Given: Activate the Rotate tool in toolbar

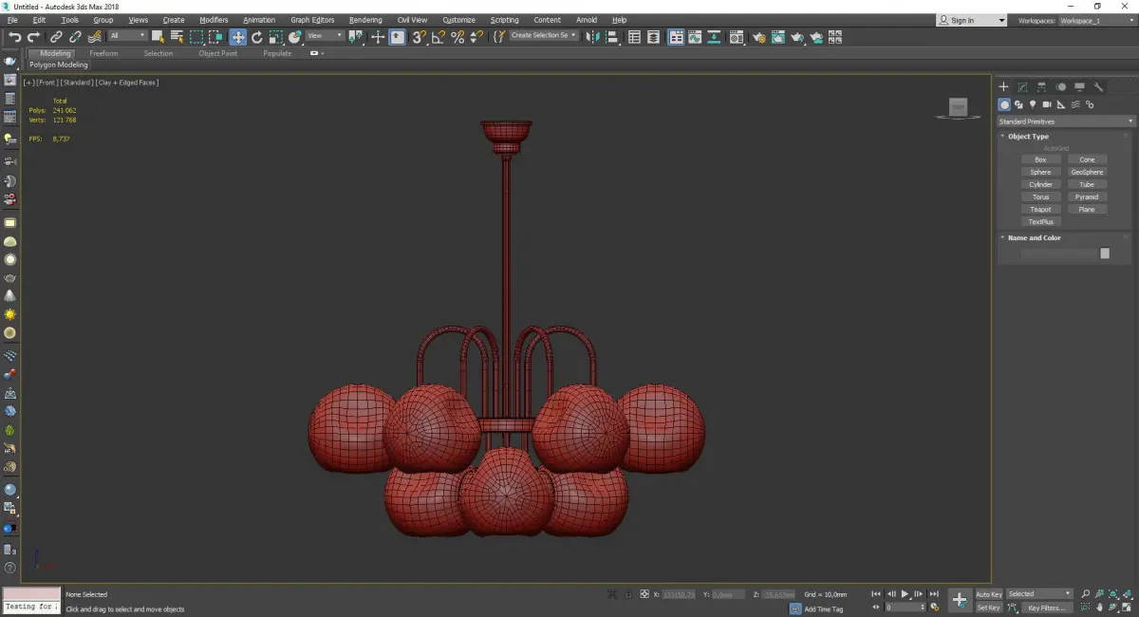Looking at the screenshot, I should click(256, 37).
